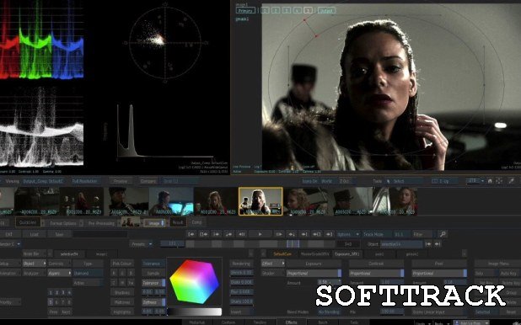The height and width of the screenshot is (325, 521).
Task: Click the play button in transport controls
Action: pos(260,234)
